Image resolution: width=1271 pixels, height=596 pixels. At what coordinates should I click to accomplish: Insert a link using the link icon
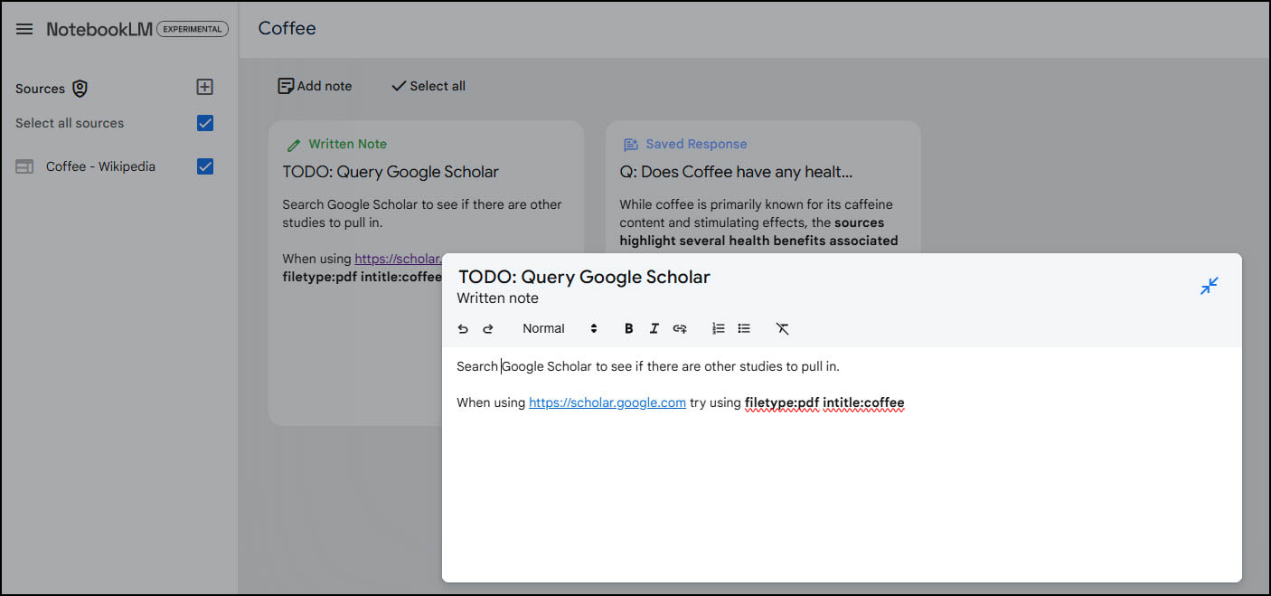[680, 328]
